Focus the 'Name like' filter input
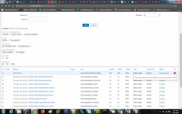The height and width of the screenshot is (114, 182). coord(38,15)
